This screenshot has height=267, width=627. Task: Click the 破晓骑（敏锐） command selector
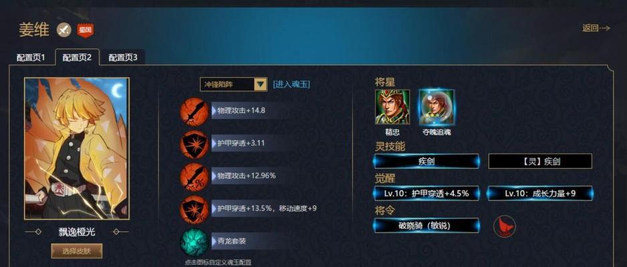[426, 226]
